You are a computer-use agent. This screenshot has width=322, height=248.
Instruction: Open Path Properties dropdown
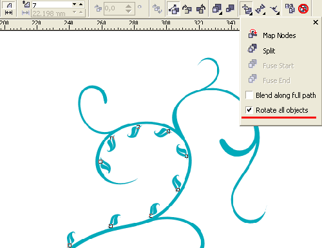point(274,9)
